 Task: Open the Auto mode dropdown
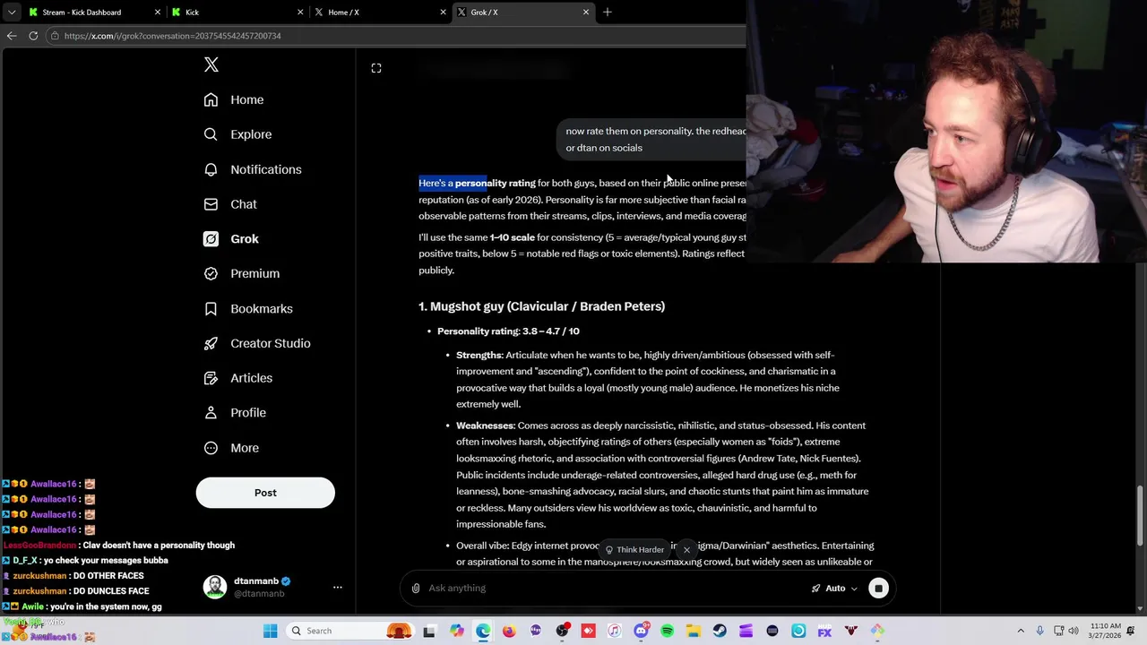834,589
